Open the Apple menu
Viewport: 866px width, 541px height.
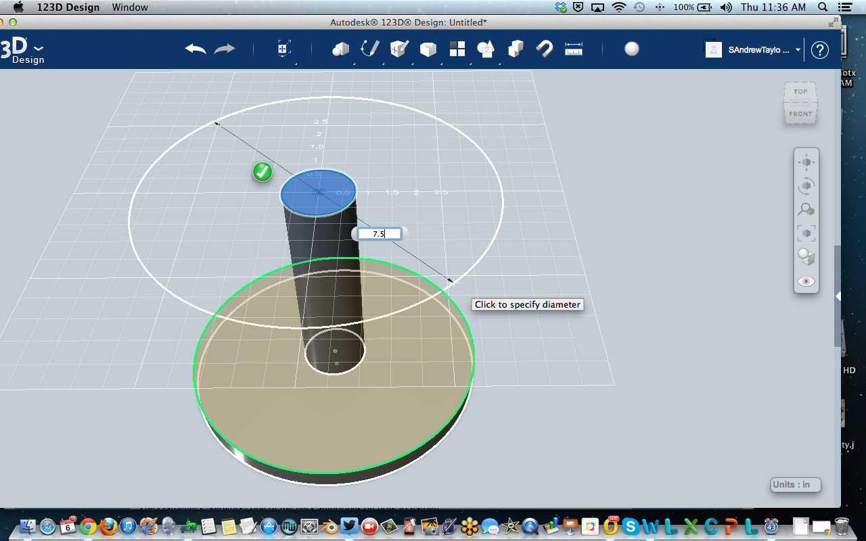click(18, 7)
